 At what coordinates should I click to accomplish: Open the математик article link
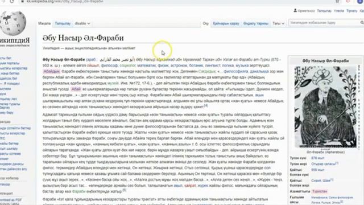(146, 65)
